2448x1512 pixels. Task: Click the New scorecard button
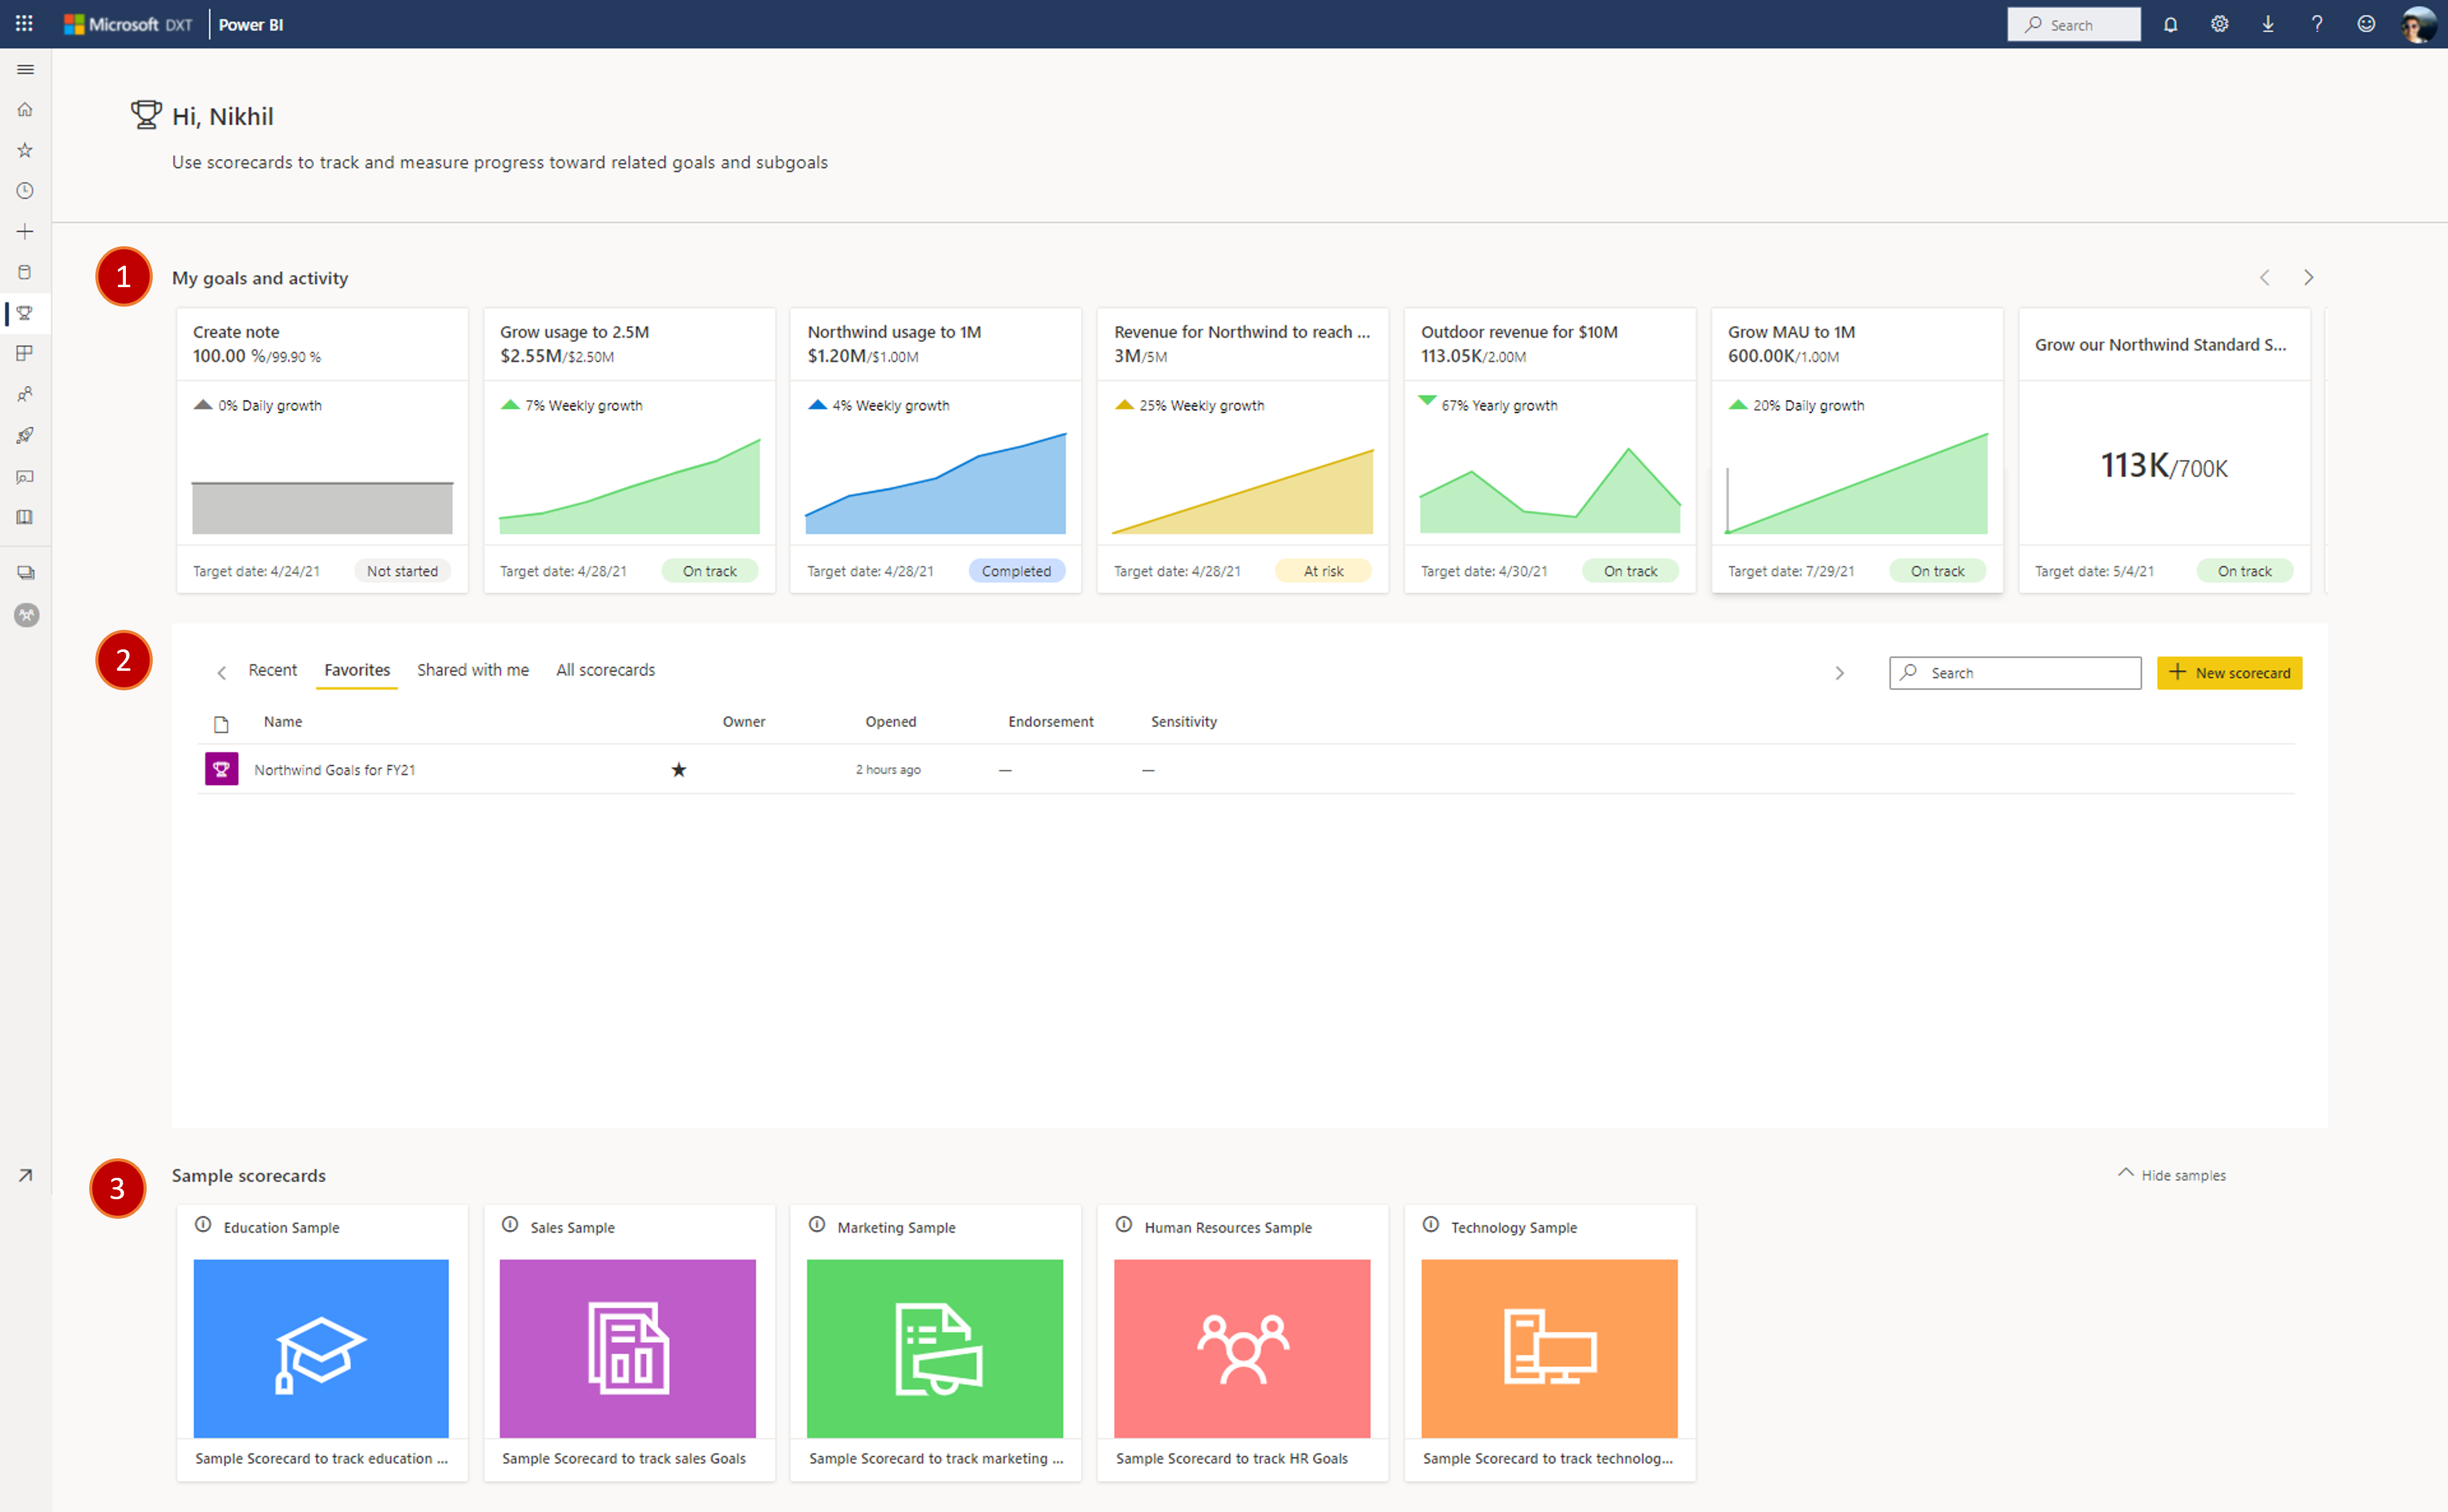point(2229,672)
